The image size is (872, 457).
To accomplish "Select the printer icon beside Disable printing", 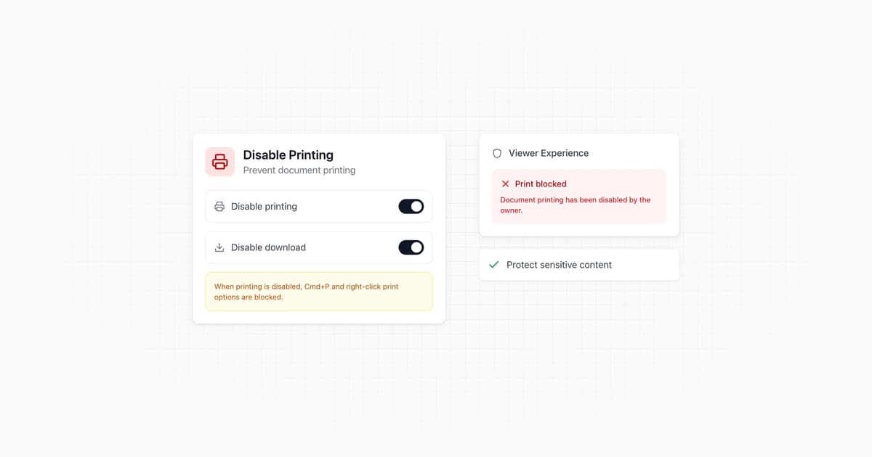I will pos(219,206).
